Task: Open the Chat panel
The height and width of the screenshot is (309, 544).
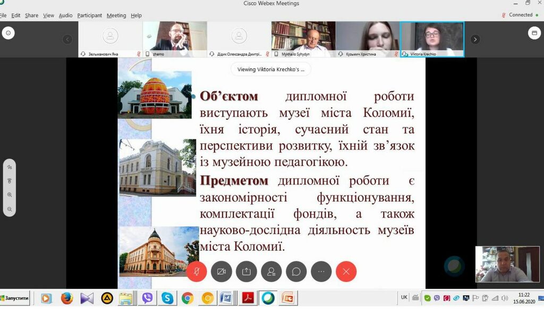Action: click(x=296, y=271)
